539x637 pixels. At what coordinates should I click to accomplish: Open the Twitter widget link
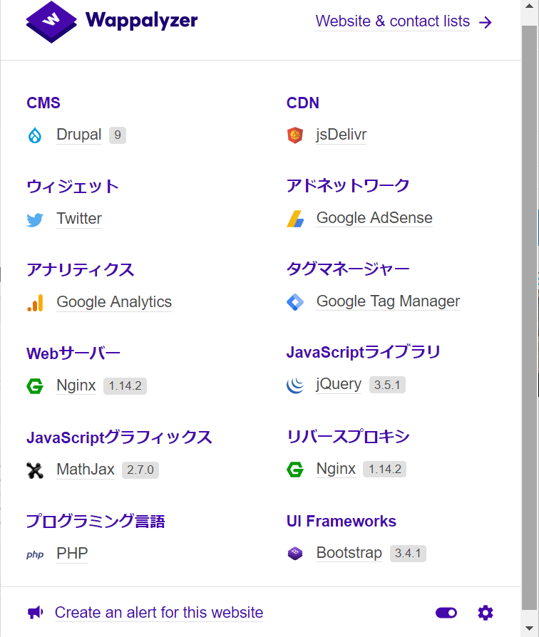coord(79,219)
